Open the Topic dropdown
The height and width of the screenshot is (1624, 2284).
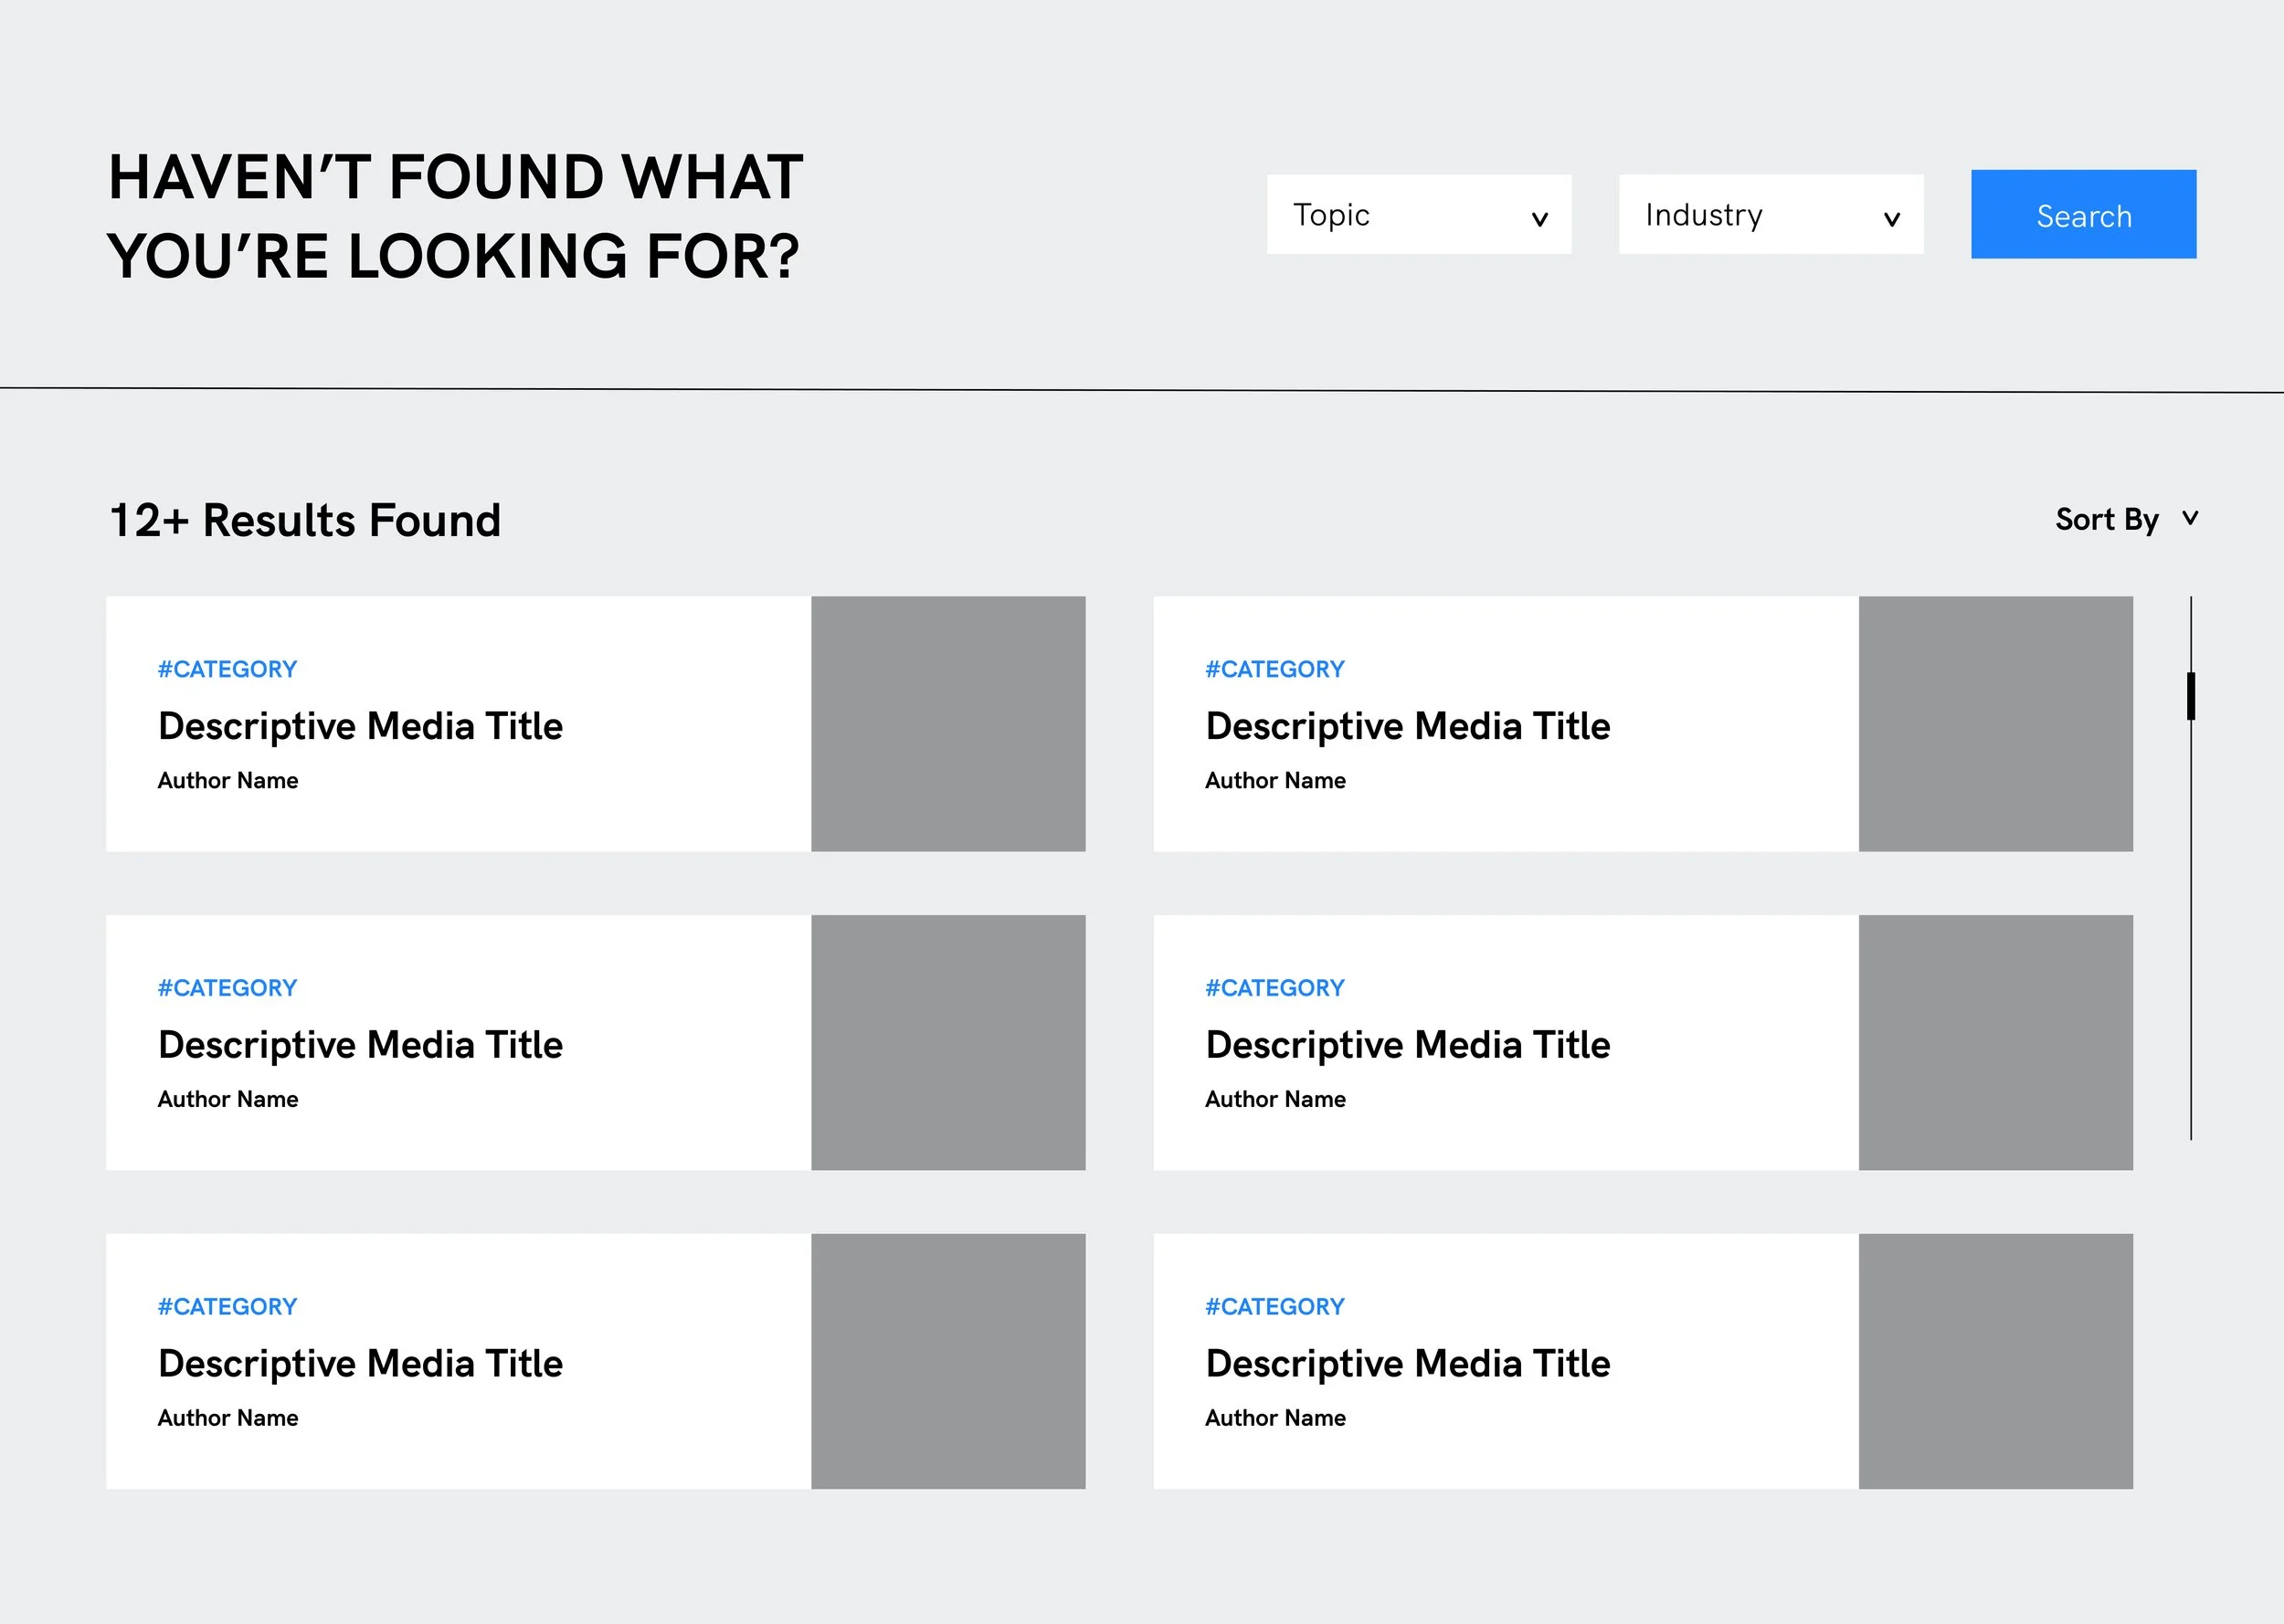1418,215
